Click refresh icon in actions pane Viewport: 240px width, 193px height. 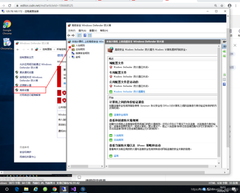click(x=224, y=75)
